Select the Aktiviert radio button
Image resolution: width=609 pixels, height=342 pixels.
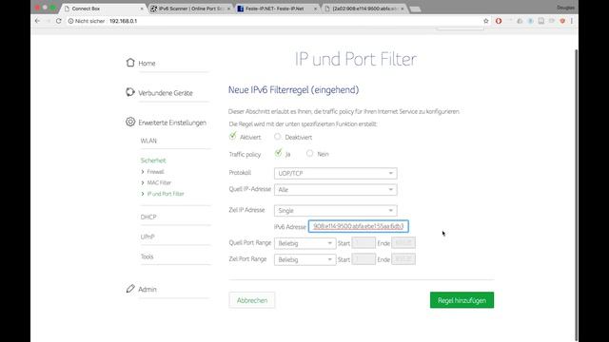232,136
